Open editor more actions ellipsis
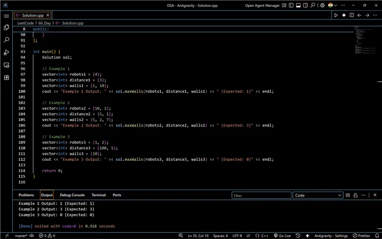The width and height of the screenshot is (382, 239). (x=375, y=15)
